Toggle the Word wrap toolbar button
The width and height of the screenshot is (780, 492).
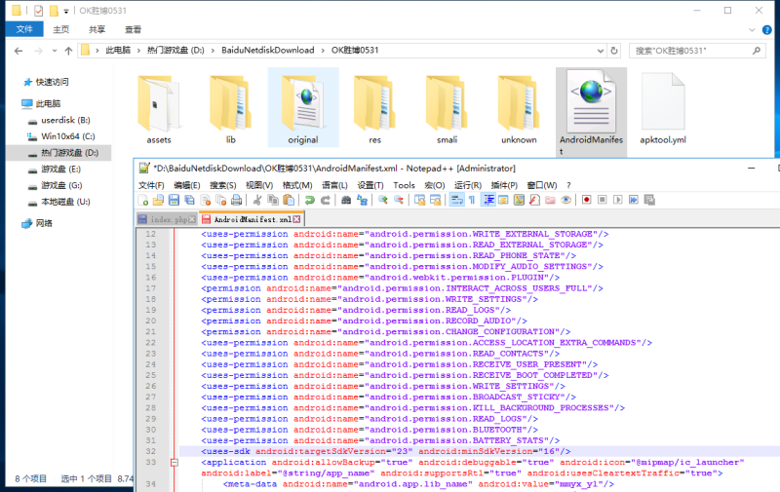[x=456, y=200]
